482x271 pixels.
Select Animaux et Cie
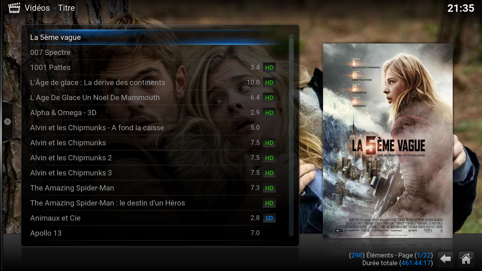(x=156, y=218)
